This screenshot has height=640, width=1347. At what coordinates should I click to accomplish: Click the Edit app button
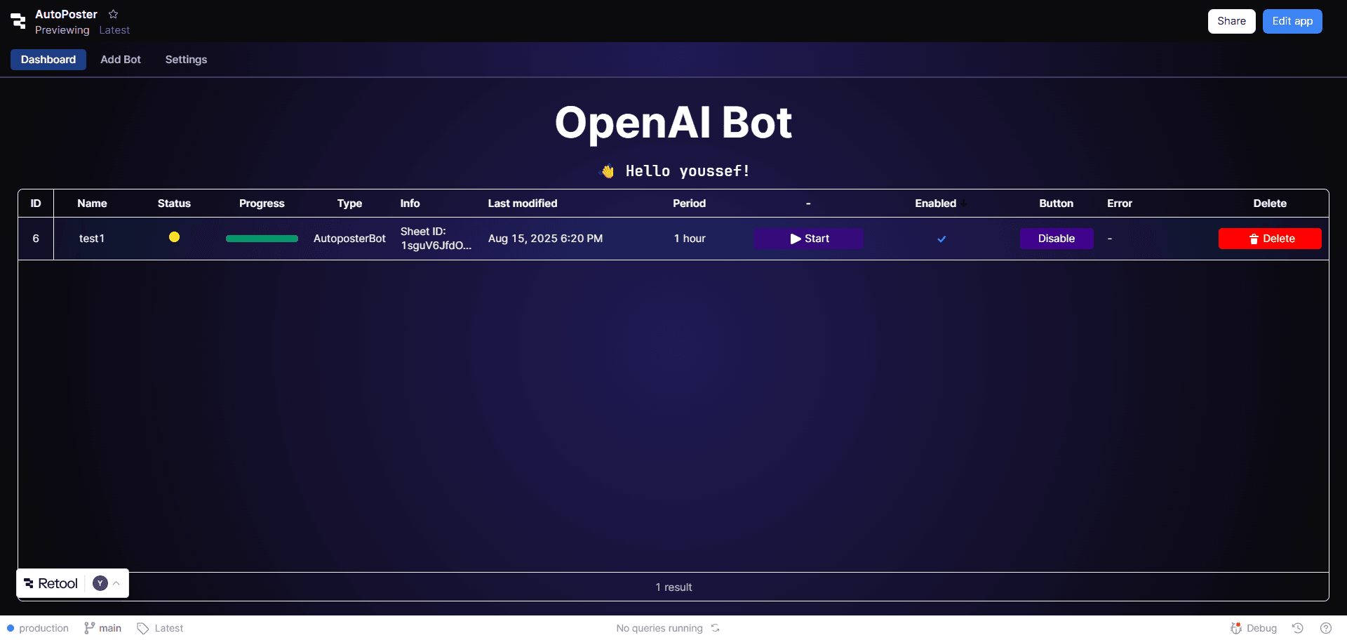click(1292, 21)
